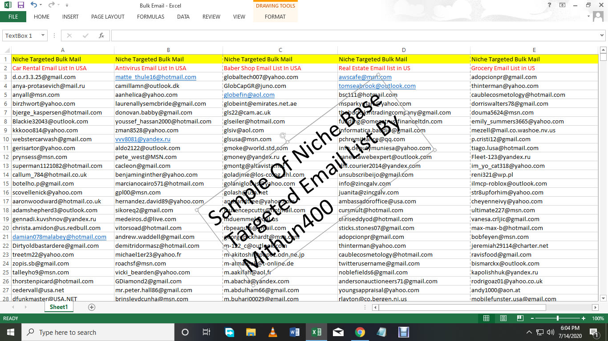The height and width of the screenshot is (341, 608).
Task: Open the Customize Quick Access Toolbar dropdown
Action: (67, 5)
